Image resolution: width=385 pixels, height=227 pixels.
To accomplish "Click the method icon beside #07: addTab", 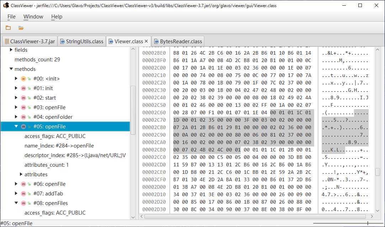I will tap(23, 193).
